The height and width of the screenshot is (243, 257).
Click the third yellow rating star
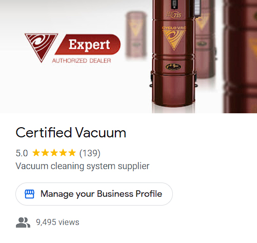click(x=54, y=153)
